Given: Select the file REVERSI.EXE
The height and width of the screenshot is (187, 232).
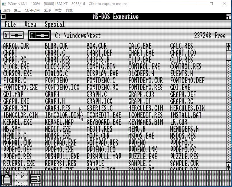Looking at the screenshot, I should coord(19,163).
